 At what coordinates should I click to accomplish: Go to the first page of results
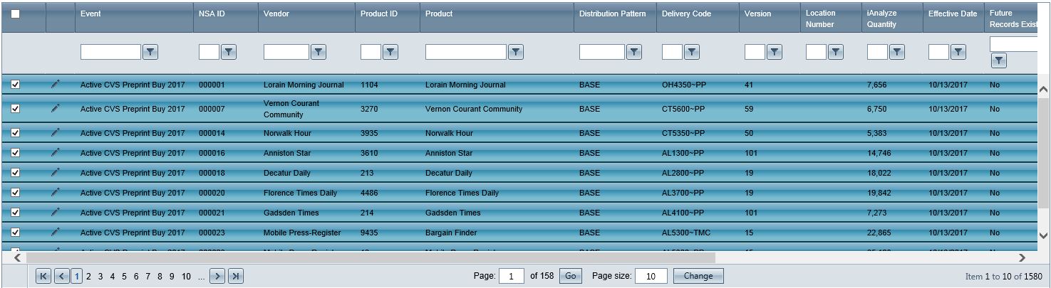[43, 277]
